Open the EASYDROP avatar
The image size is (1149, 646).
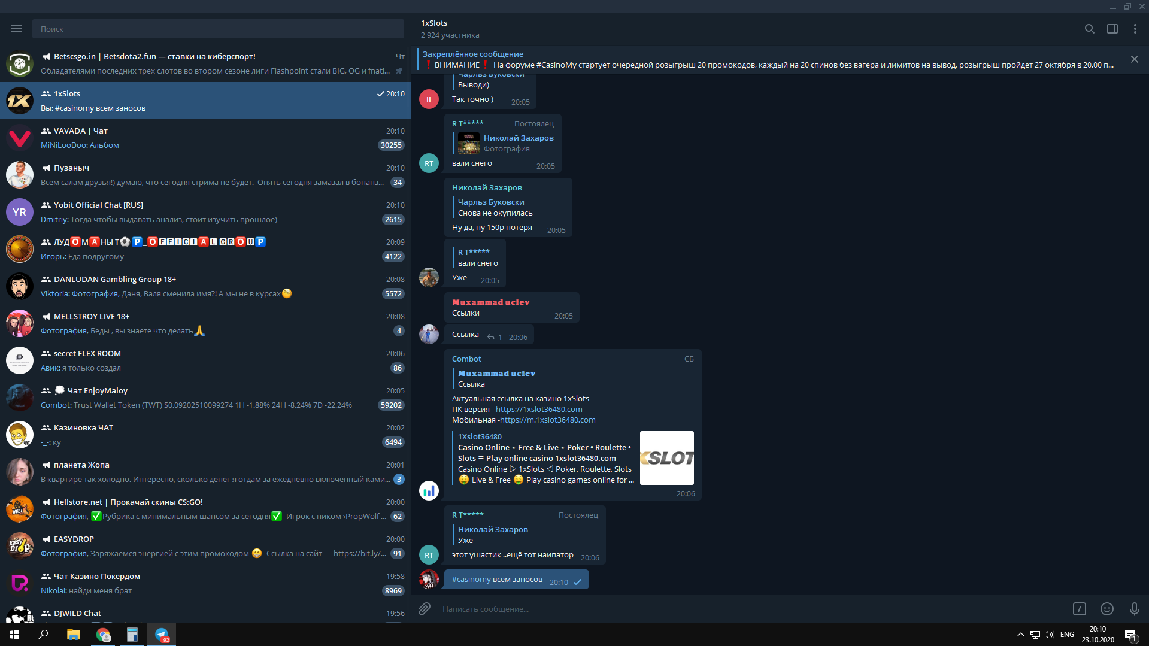20,546
